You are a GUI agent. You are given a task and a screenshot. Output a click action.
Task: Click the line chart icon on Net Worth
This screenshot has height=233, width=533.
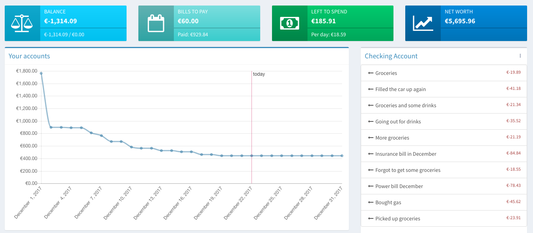click(423, 23)
